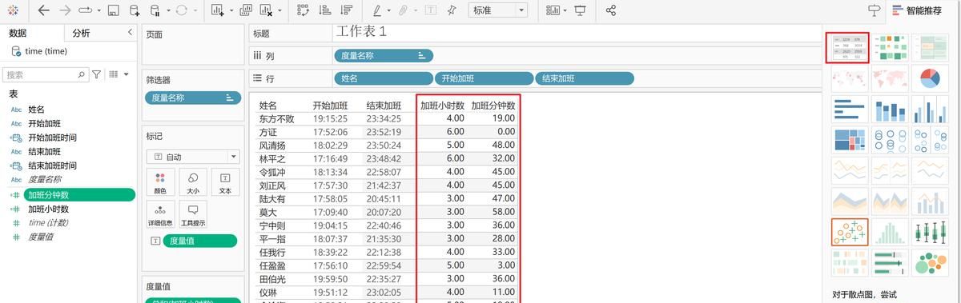Viewport: 961px width, 303px height.
Task: Add a new data source
Action: pyautogui.click(x=134, y=10)
